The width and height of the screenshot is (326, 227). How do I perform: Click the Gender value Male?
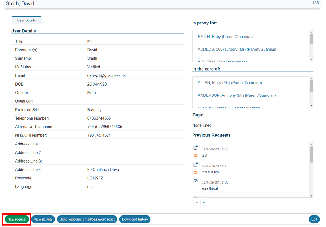[92, 93]
